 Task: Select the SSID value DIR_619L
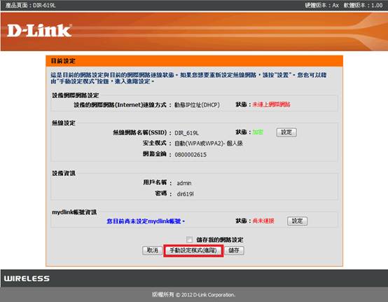coord(186,133)
